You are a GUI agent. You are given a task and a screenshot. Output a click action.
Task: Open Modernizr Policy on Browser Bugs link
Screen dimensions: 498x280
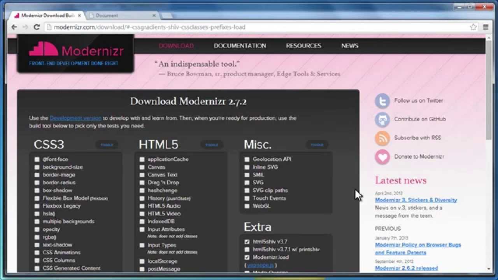418,249
